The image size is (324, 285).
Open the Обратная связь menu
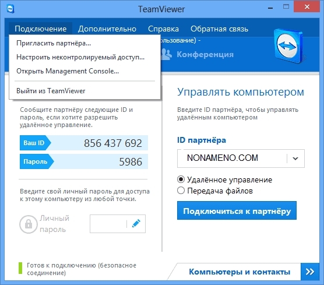(x=219, y=29)
